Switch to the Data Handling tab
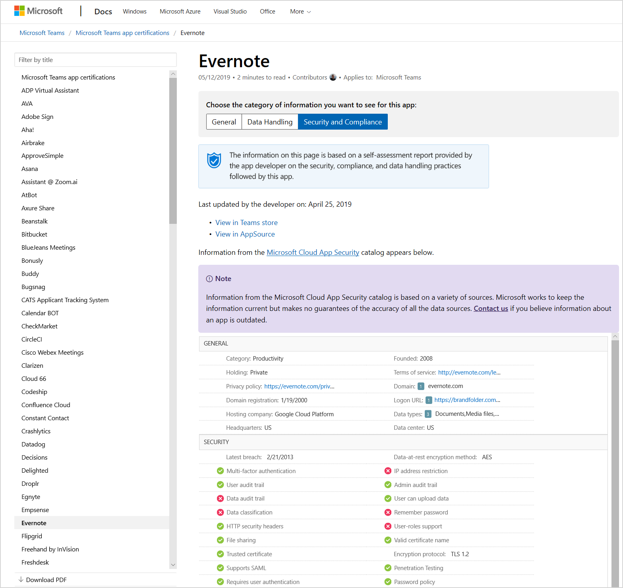The image size is (623, 588). pos(270,122)
